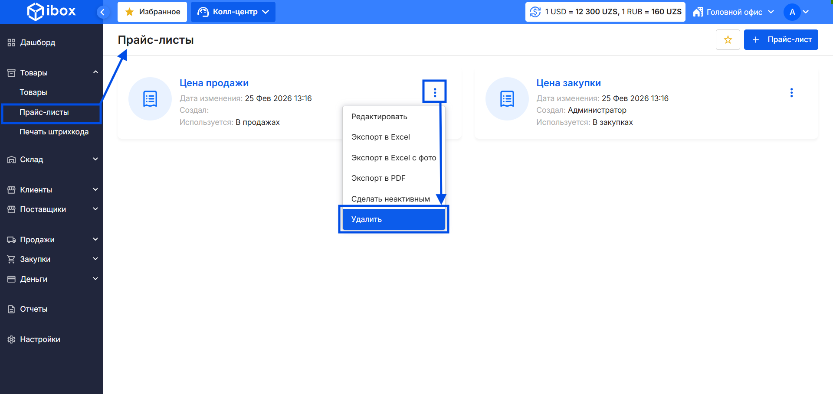Open user avatar A menu

796,12
